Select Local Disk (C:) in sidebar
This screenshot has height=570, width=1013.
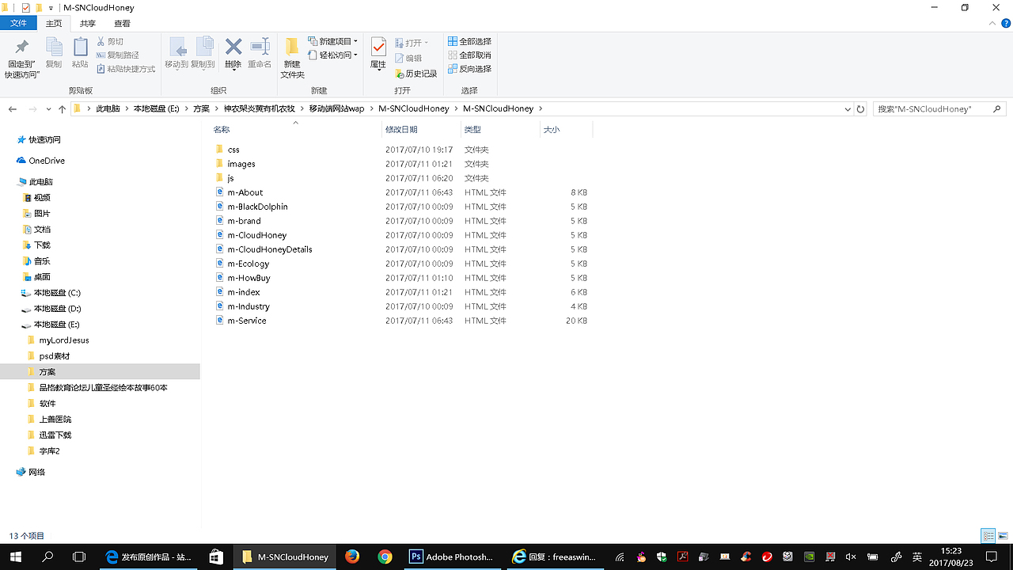(x=57, y=293)
